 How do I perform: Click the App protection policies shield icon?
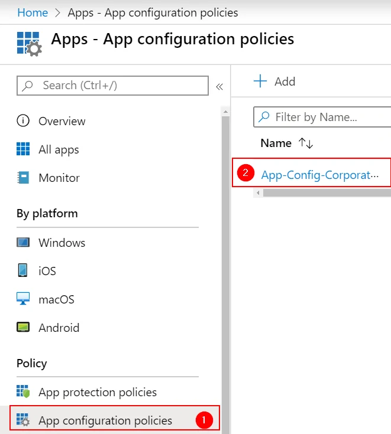click(23, 391)
